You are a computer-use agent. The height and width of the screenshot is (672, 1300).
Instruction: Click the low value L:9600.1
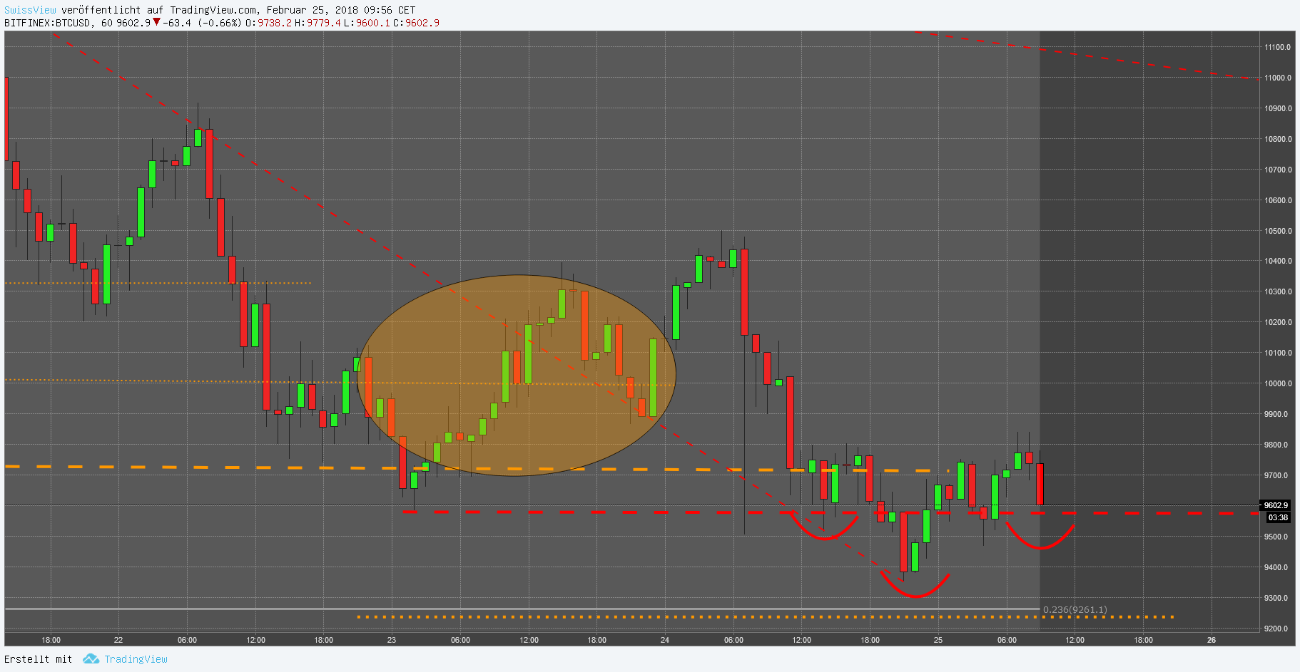367,23
